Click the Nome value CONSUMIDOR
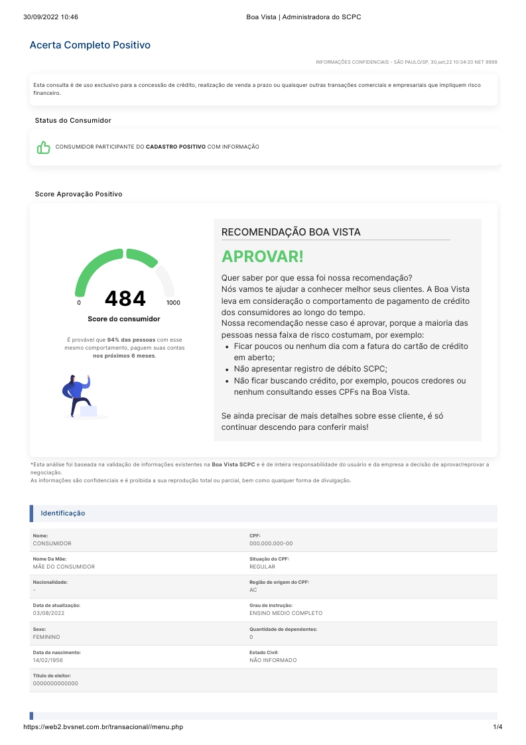Viewport: 526px width, 745px height. tap(52, 543)
